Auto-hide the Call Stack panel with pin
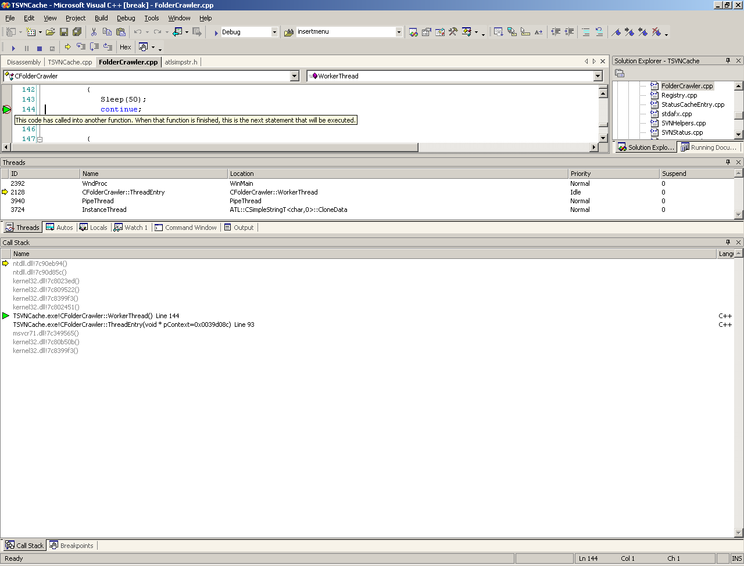The image size is (744, 566). click(x=728, y=242)
